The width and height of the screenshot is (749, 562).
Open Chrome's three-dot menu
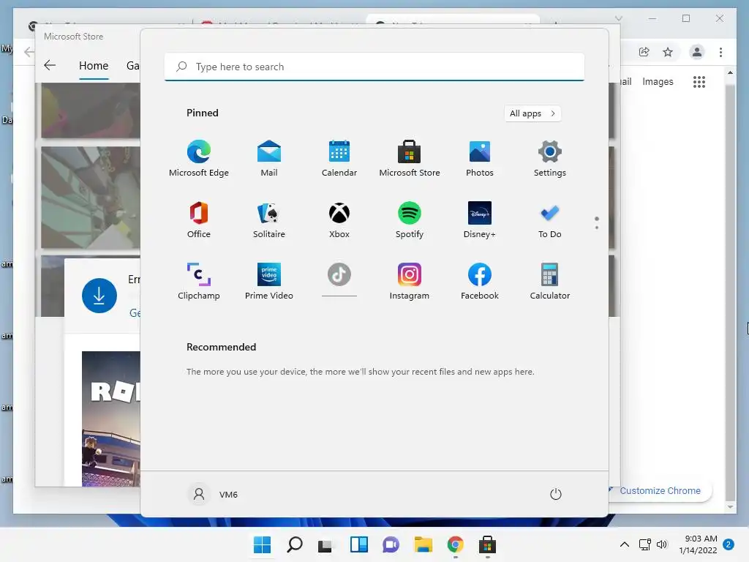coord(720,52)
